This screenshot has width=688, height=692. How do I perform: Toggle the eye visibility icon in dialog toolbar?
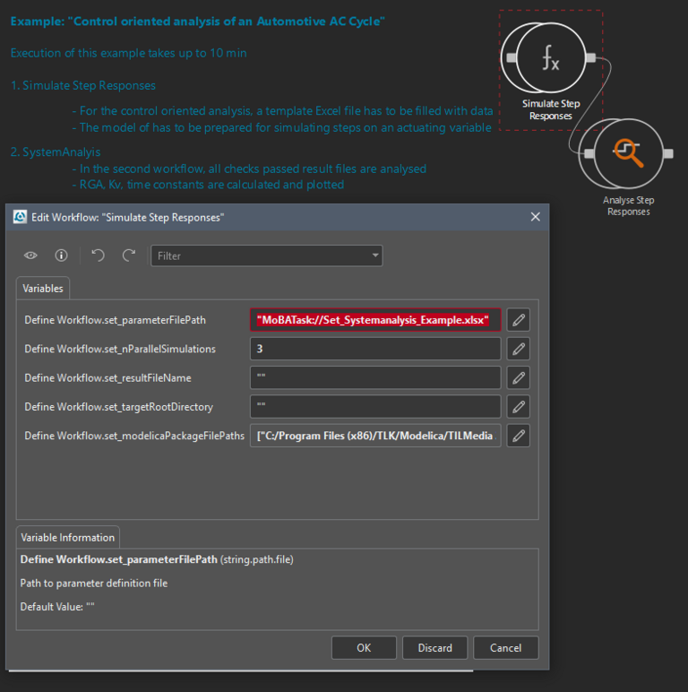pyautogui.click(x=30, y=255)
